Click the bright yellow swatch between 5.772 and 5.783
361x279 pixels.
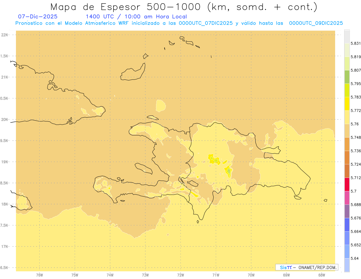(347, 104)
